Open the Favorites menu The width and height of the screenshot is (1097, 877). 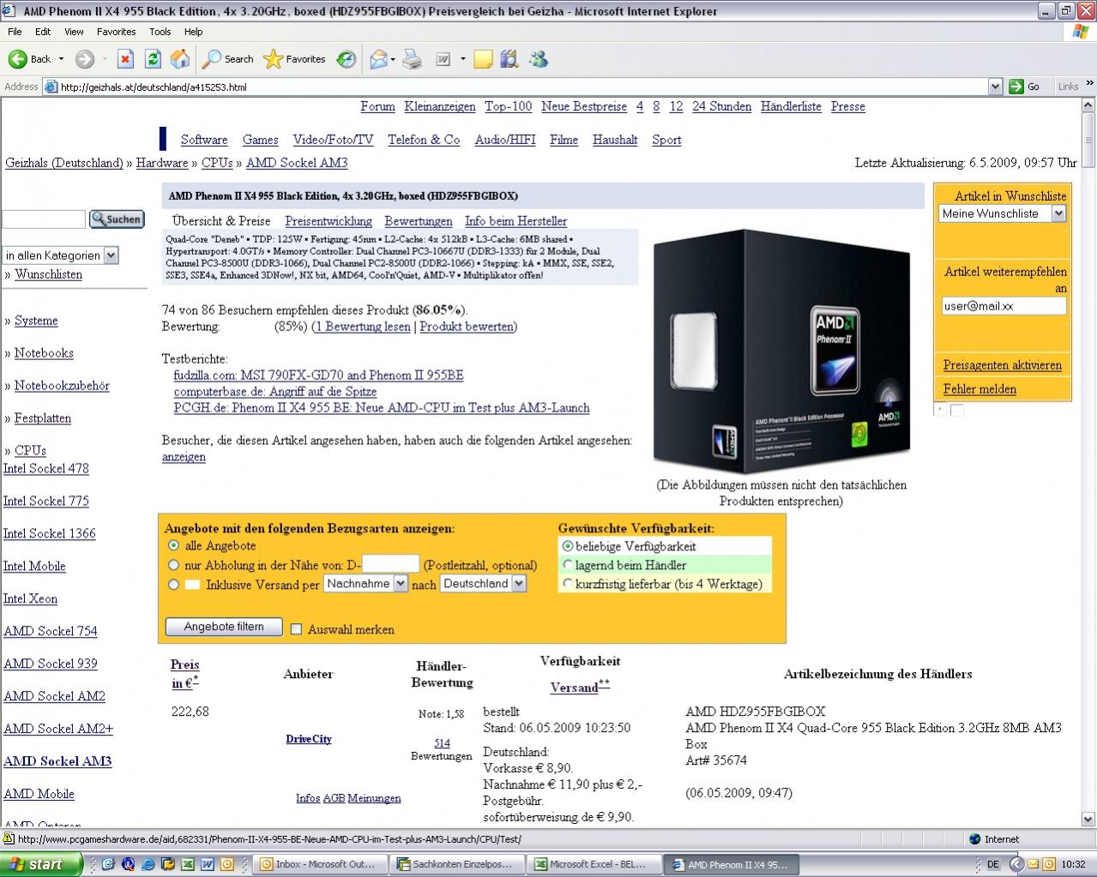(116, 32)
